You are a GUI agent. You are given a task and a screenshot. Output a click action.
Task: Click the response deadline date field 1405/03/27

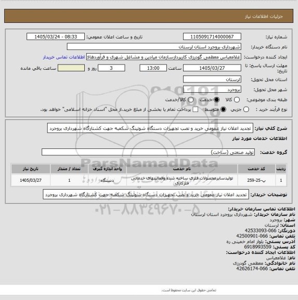pos(212,68)
